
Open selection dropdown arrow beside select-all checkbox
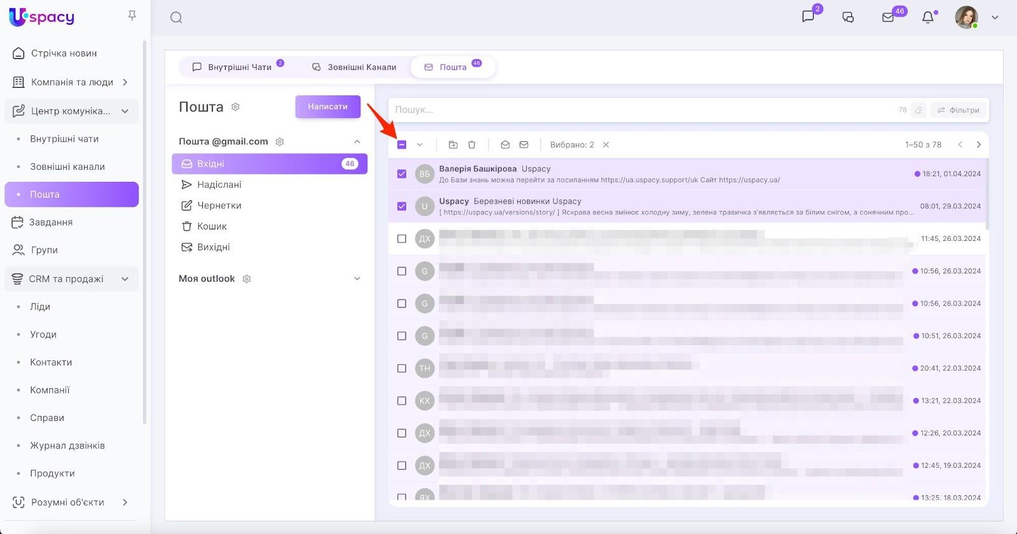[420, 145]
